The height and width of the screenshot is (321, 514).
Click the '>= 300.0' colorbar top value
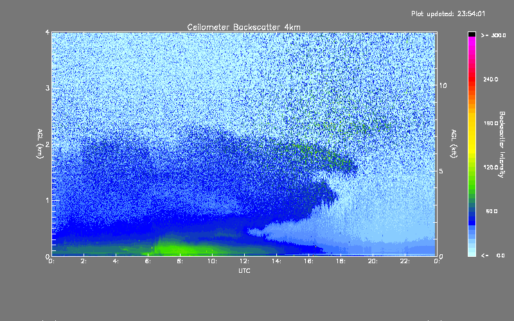[493, 35]
